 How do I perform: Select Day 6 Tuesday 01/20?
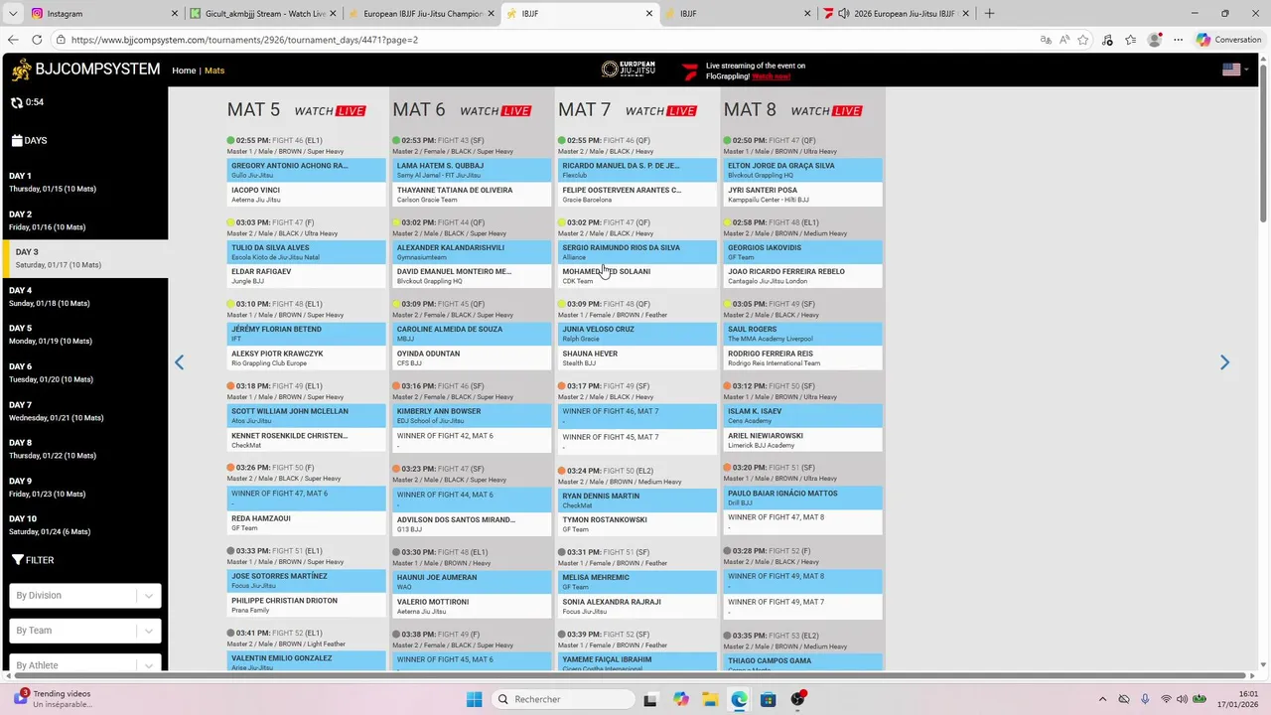[x=84, y=372]
